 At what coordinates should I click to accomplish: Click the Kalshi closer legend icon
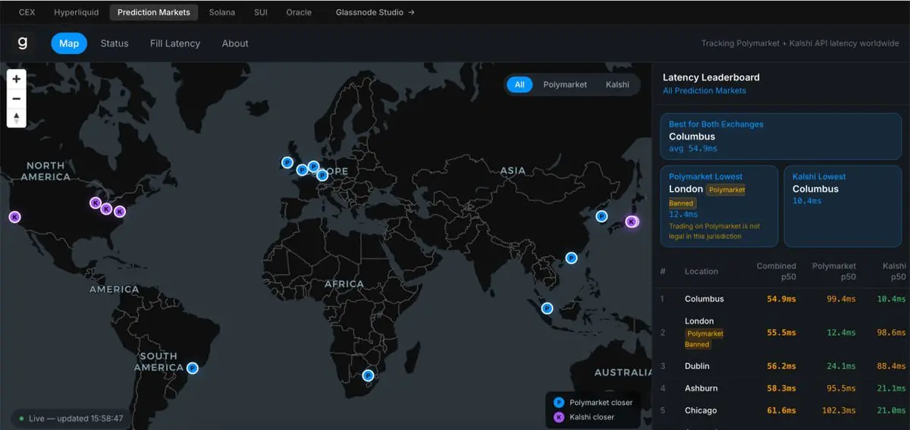tap(559, 417)
